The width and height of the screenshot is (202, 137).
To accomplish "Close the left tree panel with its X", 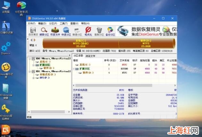I will click(69, 55).
